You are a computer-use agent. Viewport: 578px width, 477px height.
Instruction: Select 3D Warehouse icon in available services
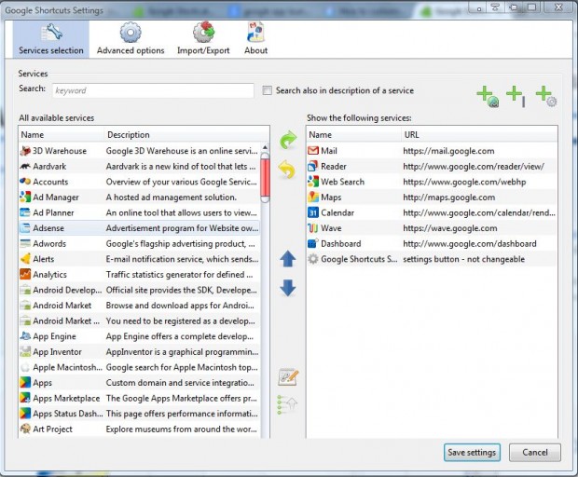[x=25, y=151]
